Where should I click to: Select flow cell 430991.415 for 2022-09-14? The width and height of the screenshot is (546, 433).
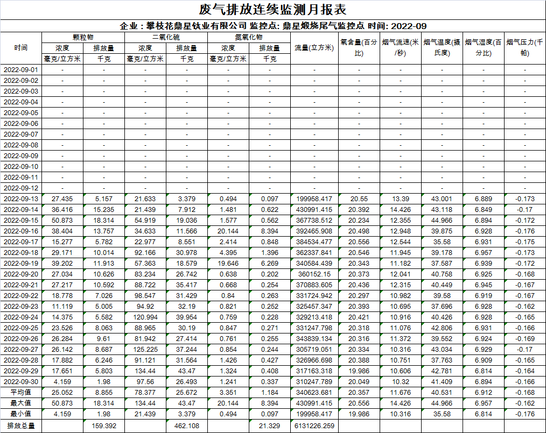coord(314,210)
